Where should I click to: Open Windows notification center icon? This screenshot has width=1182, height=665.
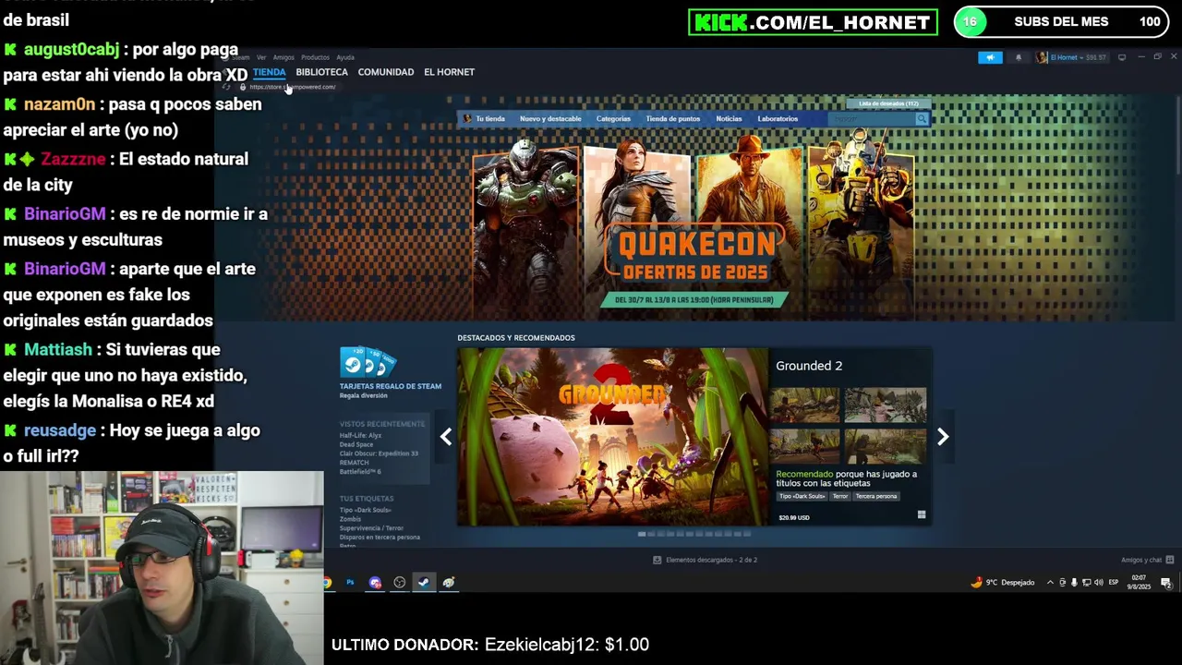(1166, 583)
